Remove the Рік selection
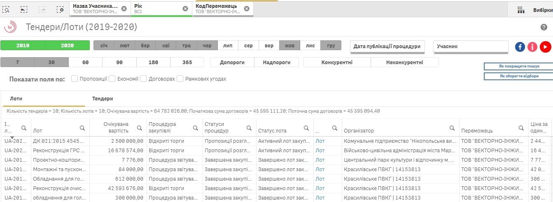This screenshot has width=553, height=202. coord(185,9)
